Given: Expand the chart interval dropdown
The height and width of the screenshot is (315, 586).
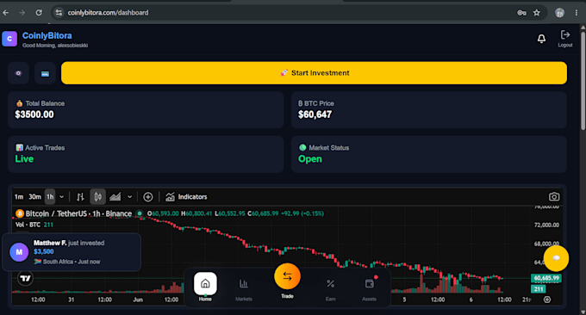Looking at the screenshot, I should [x=62, y=197].
